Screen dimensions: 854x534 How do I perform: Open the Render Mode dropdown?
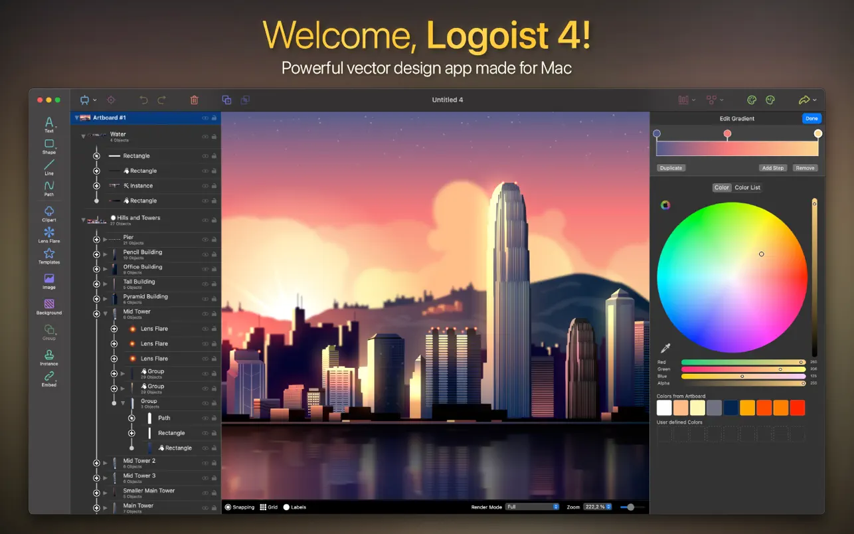tap(533, 507)
